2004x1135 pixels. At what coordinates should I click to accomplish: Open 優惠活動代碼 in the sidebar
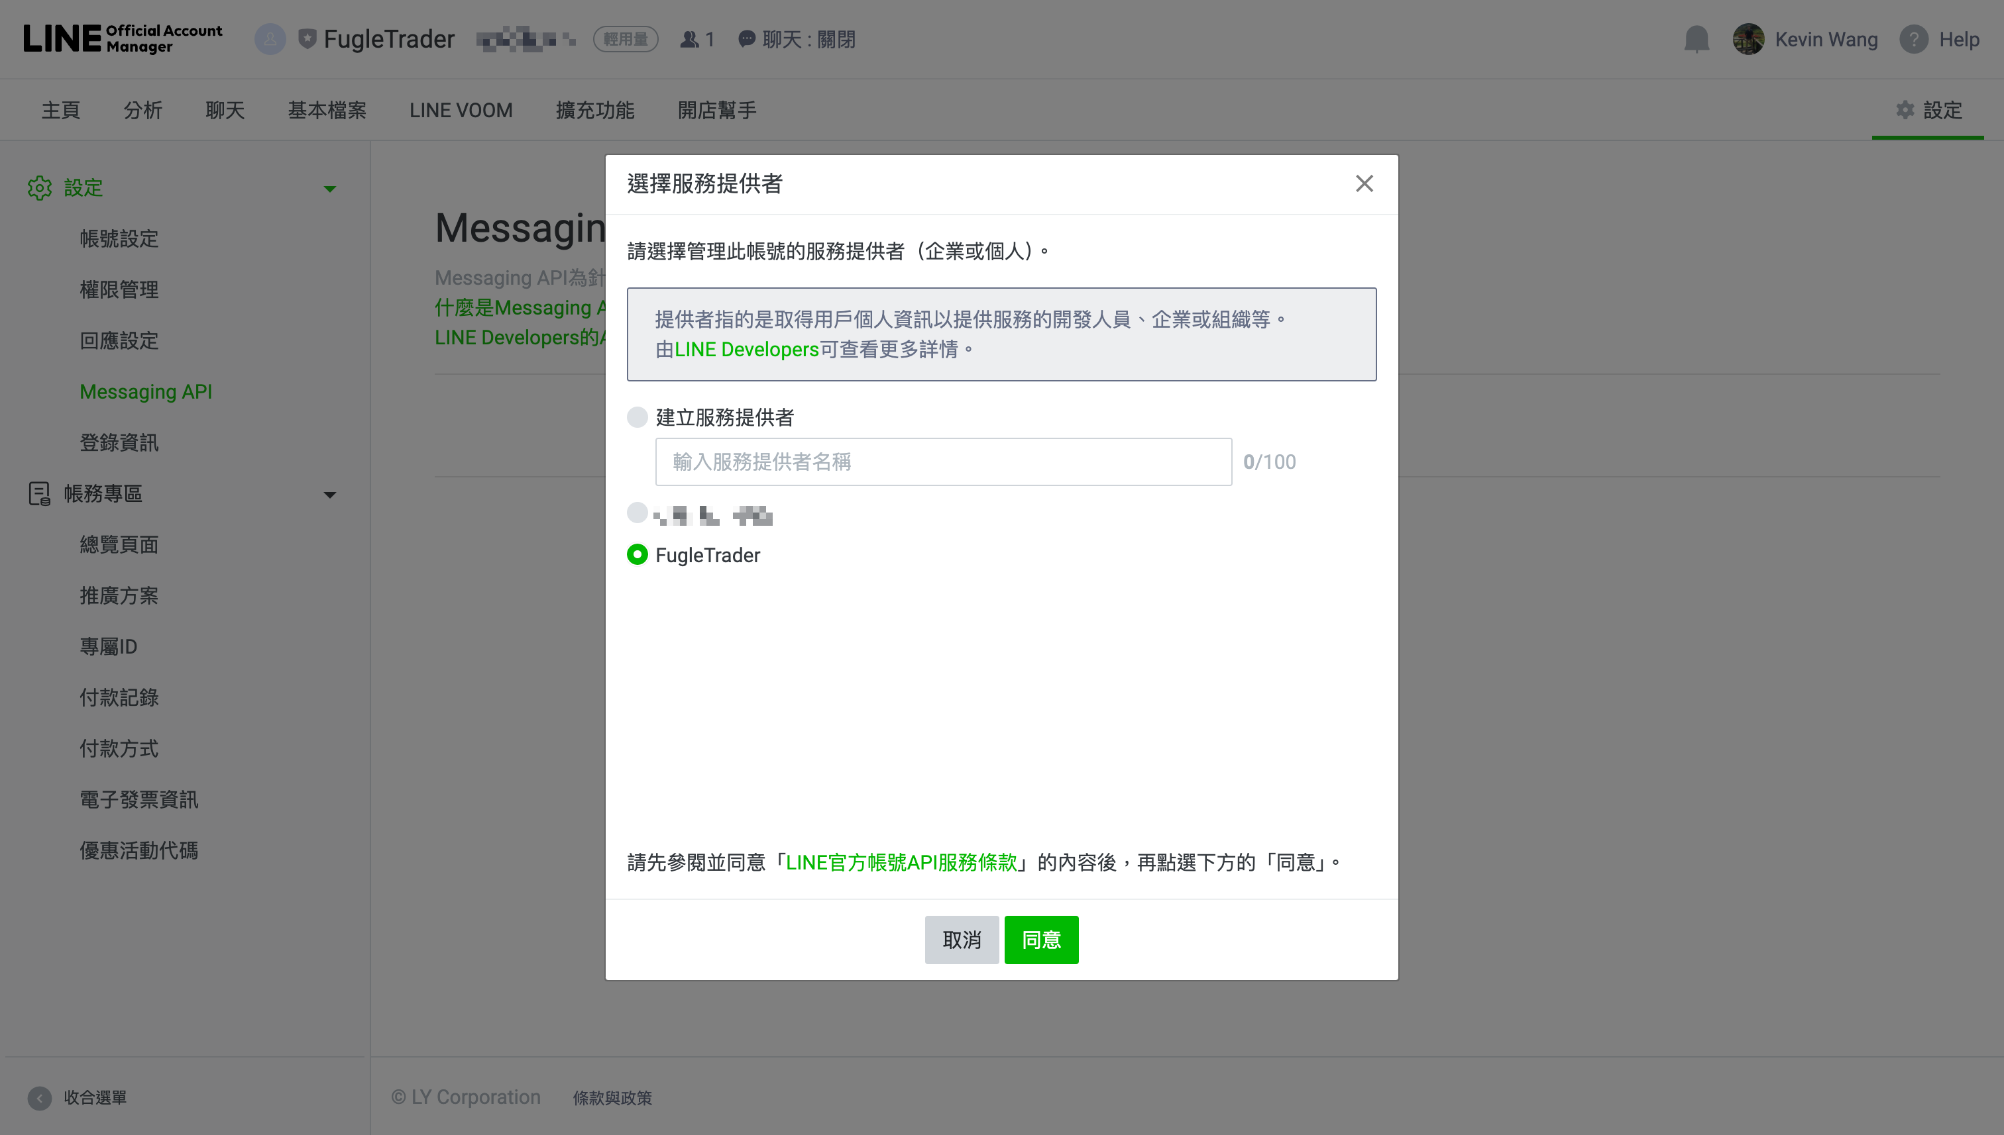139,850
